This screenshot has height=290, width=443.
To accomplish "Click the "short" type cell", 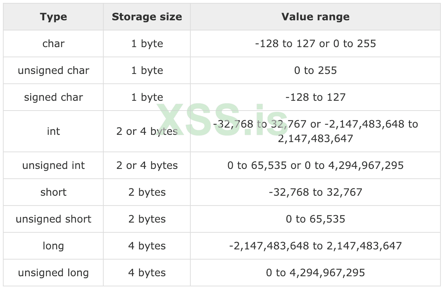I will (54, 192).
